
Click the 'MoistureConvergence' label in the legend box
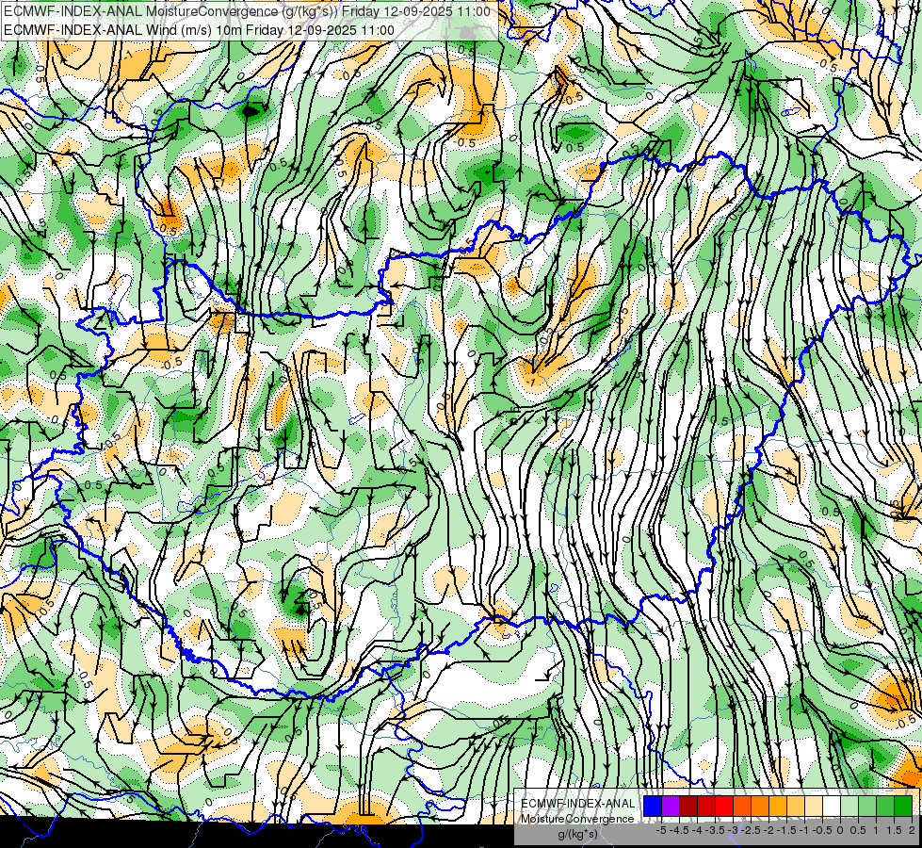(x=577, y=819)
